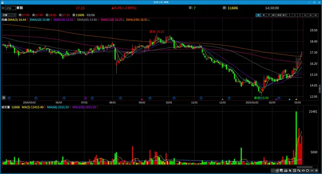Click the volume MA(5) 13415.40 label

(x=33, y=107)
